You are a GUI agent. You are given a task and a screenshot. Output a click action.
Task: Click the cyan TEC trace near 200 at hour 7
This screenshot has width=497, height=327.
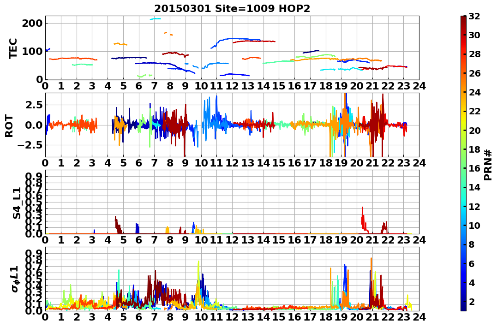156,19
